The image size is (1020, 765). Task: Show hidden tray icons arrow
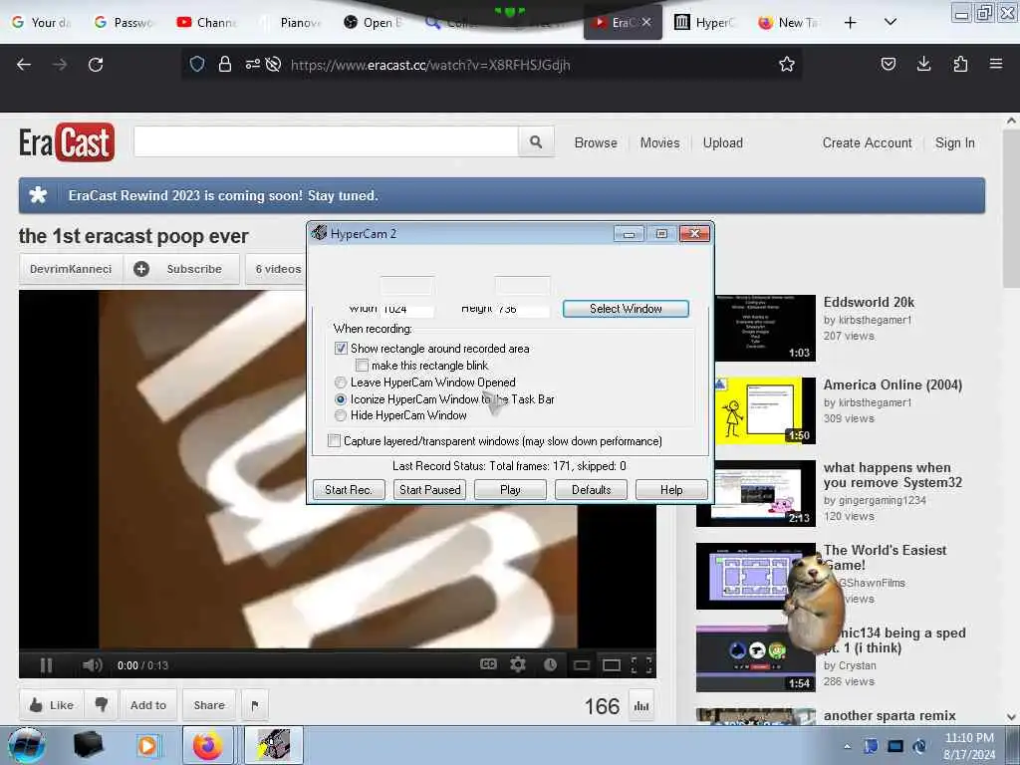tap(847, 746)
